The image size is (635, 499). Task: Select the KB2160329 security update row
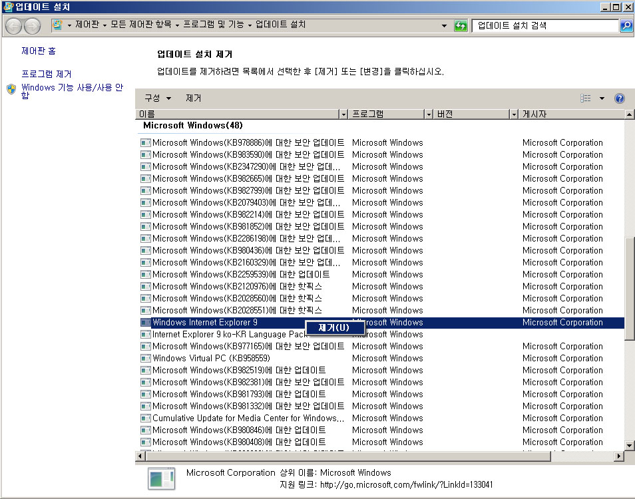(x=381, y=263)
